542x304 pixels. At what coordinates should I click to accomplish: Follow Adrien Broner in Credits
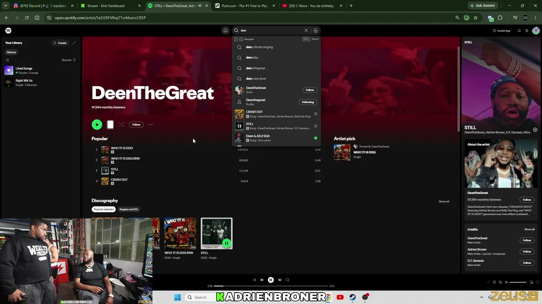[x=527, y=251]
